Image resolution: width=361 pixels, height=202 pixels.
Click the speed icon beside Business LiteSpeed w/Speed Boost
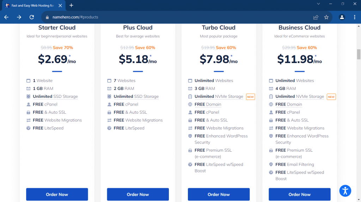(x=271, y=172)
